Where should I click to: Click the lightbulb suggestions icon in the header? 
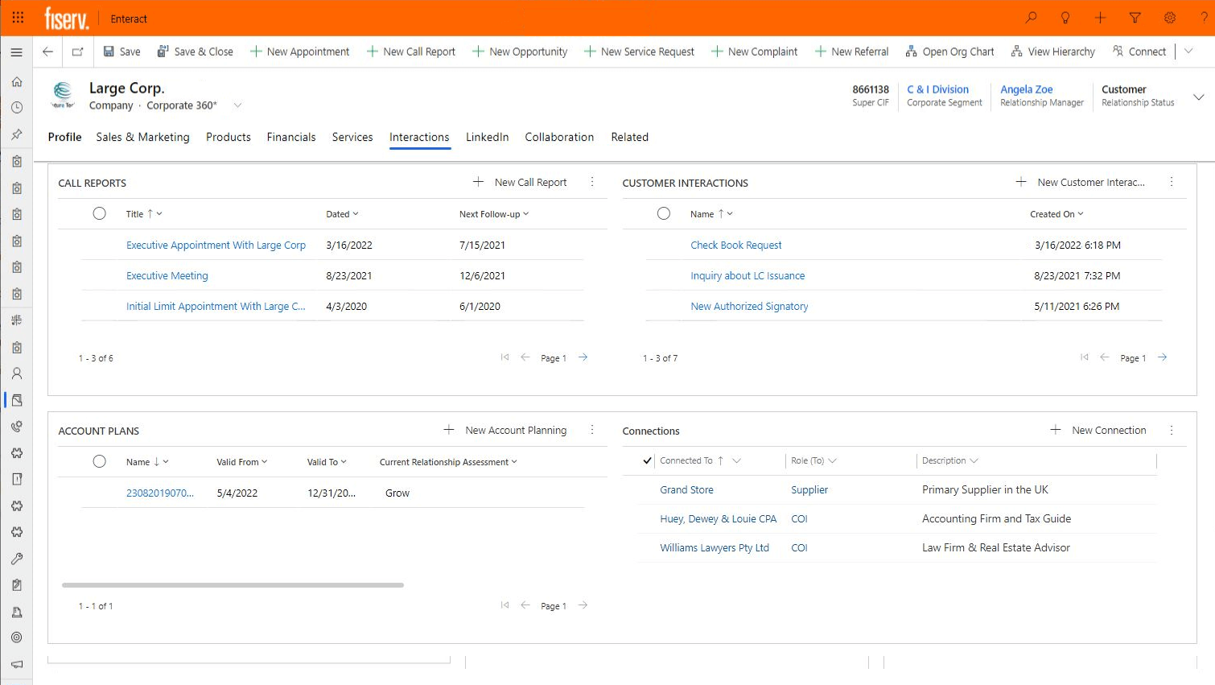[1065, 18]
